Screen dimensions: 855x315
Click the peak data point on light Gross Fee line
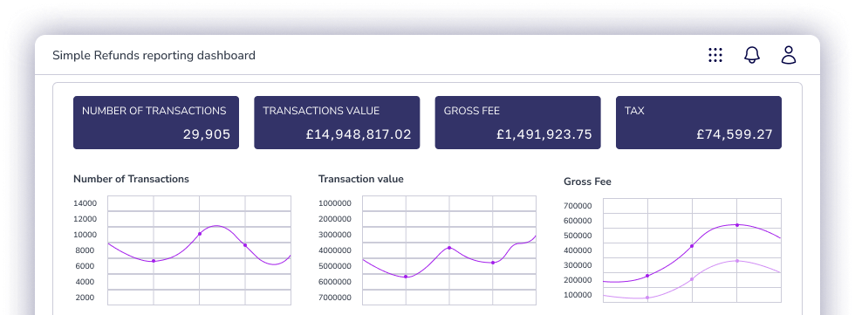click(x=737, y=261)
